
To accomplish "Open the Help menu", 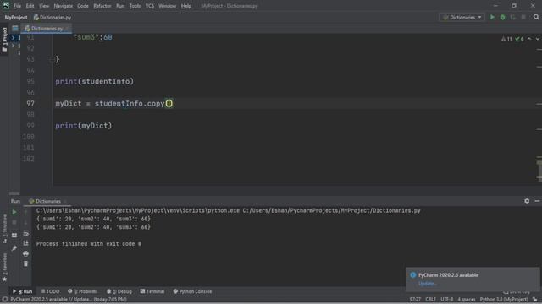I will click(186, 6).
